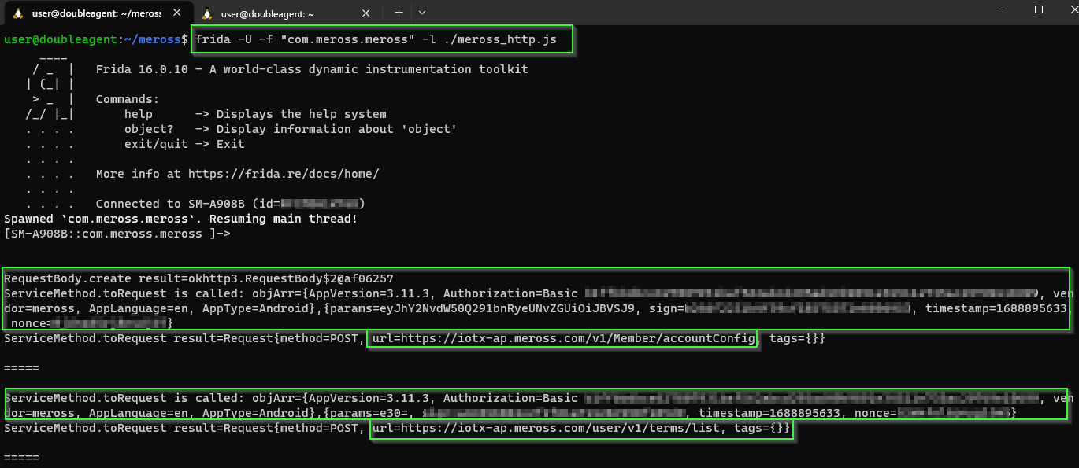Click the Tux icon on first tab
The height and width of the screenshot is (468, 1079).
18,13
